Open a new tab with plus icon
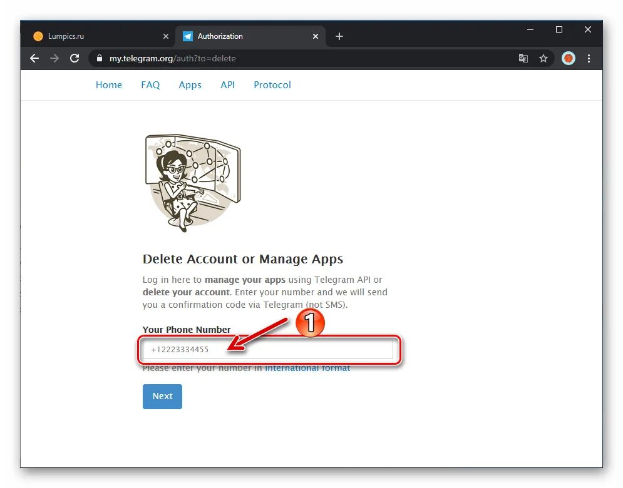 [339, 36]
